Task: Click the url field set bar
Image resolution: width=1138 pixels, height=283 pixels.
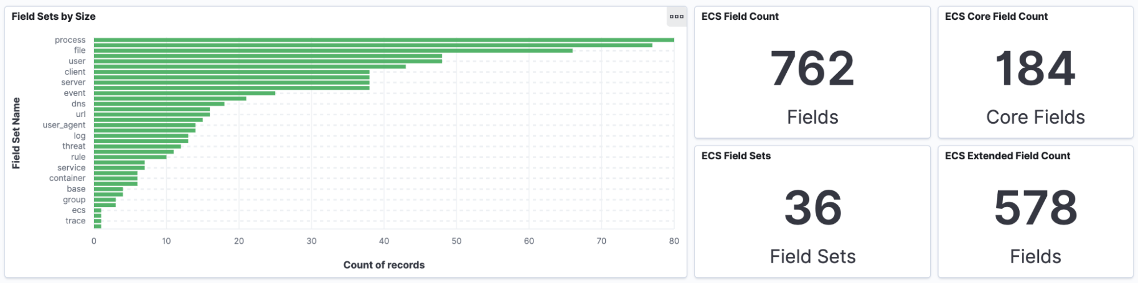Action: (x=152, y=114)
